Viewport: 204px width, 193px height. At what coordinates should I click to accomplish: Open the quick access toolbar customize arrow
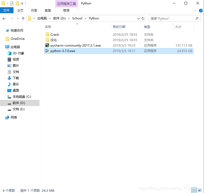point(22,4)
